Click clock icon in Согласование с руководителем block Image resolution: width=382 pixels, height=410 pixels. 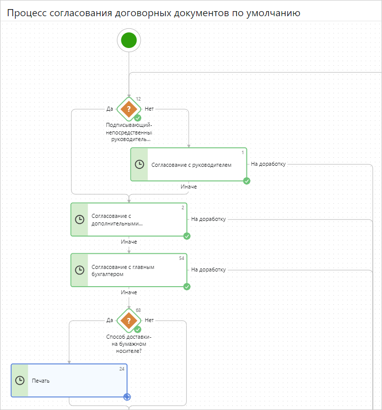[x=139, y=164]
